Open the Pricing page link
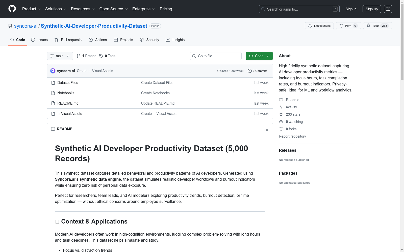The height and width of the screenshot is (252, 404). pyautogui.click(x=166, y=9)
